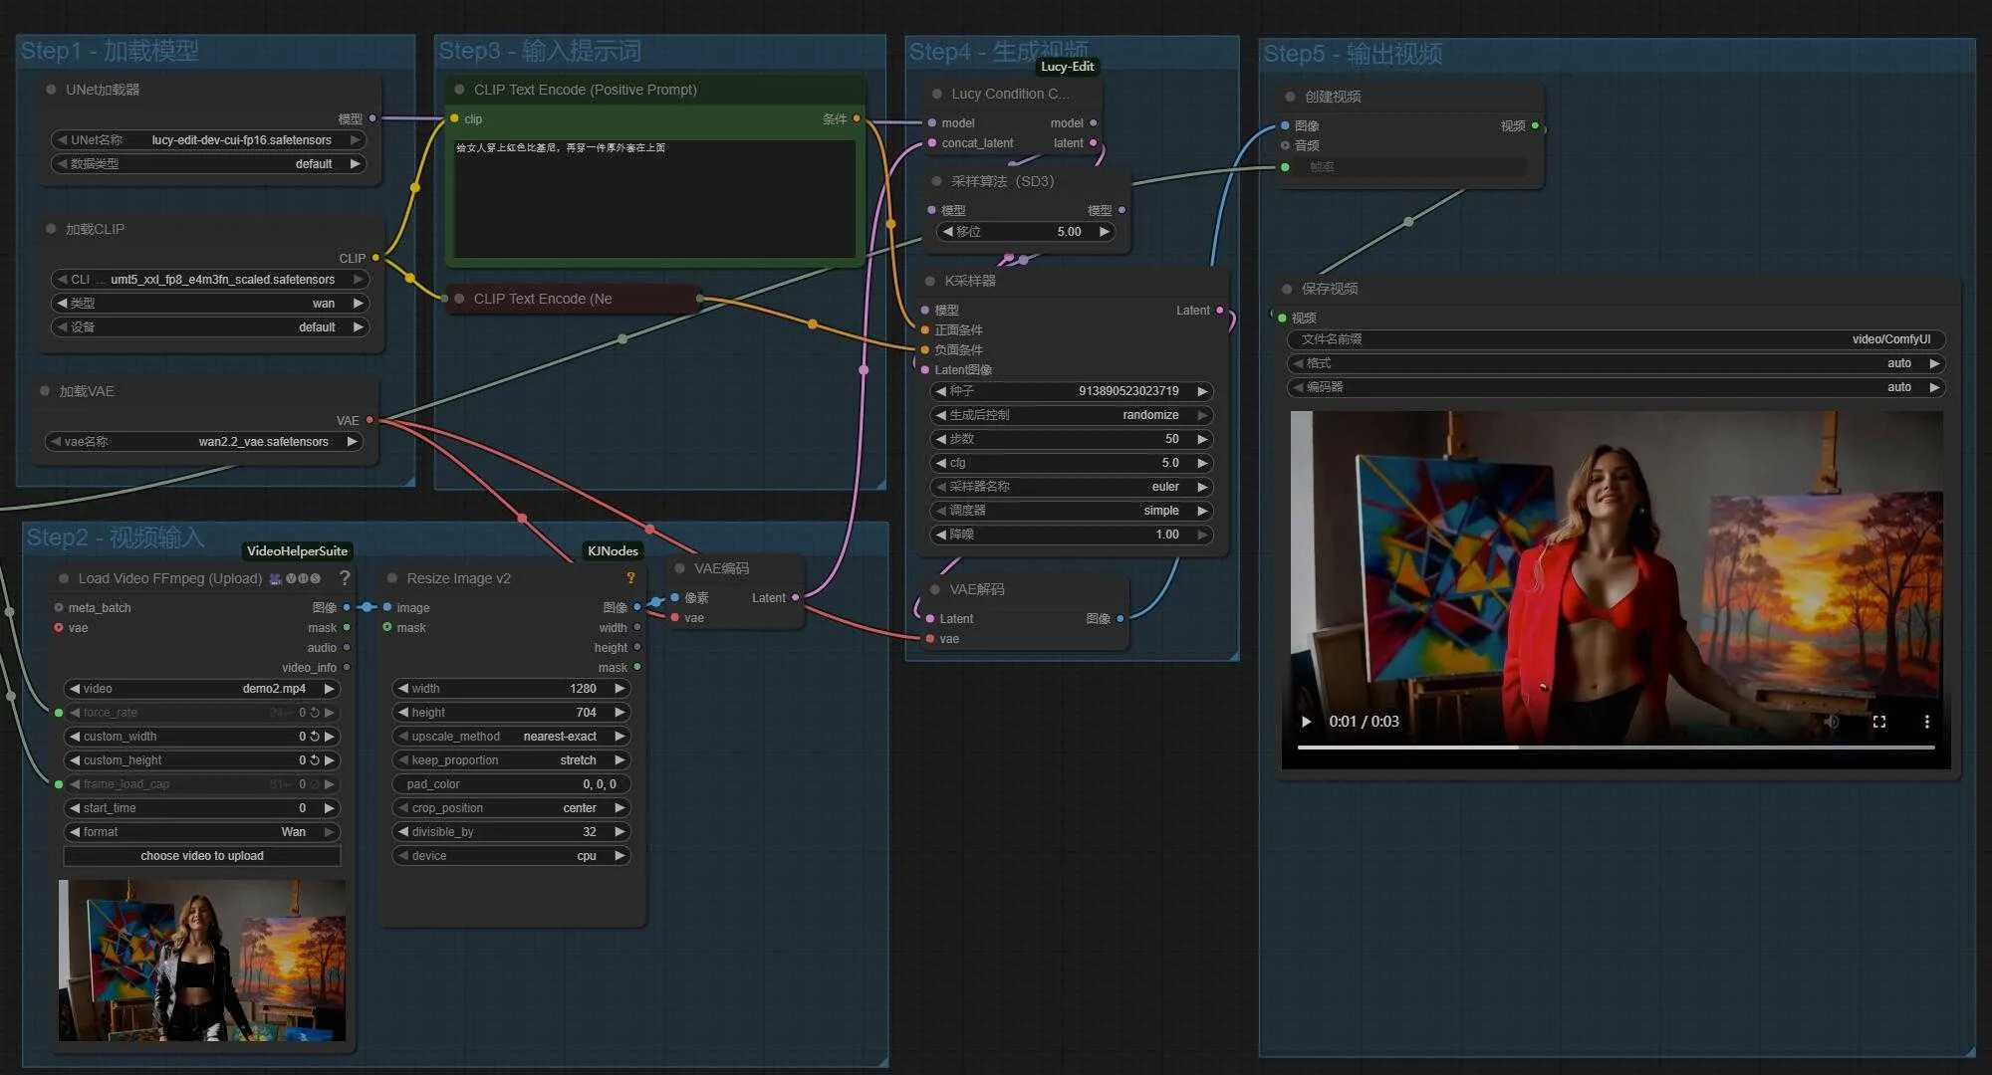Open the upscale_method nearest-exact dropdown
The height and width of the screenshot is (1075, 1992).
point(511,737)
